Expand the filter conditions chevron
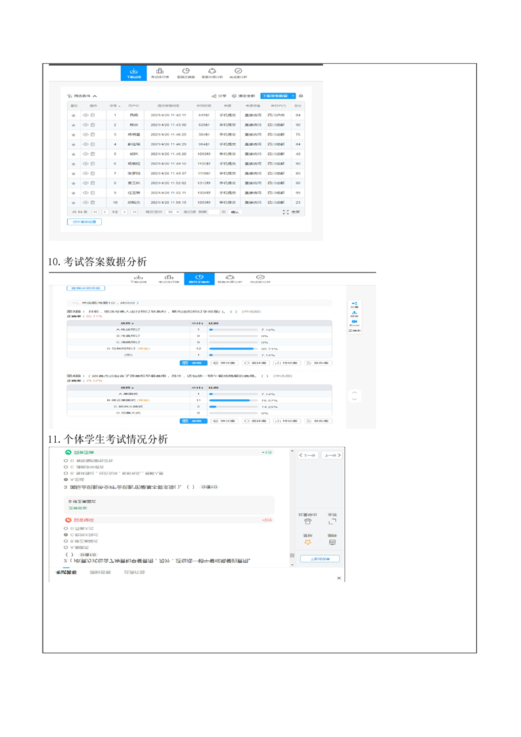The height and width of the screenshot is (737, 521). (95, 96)
